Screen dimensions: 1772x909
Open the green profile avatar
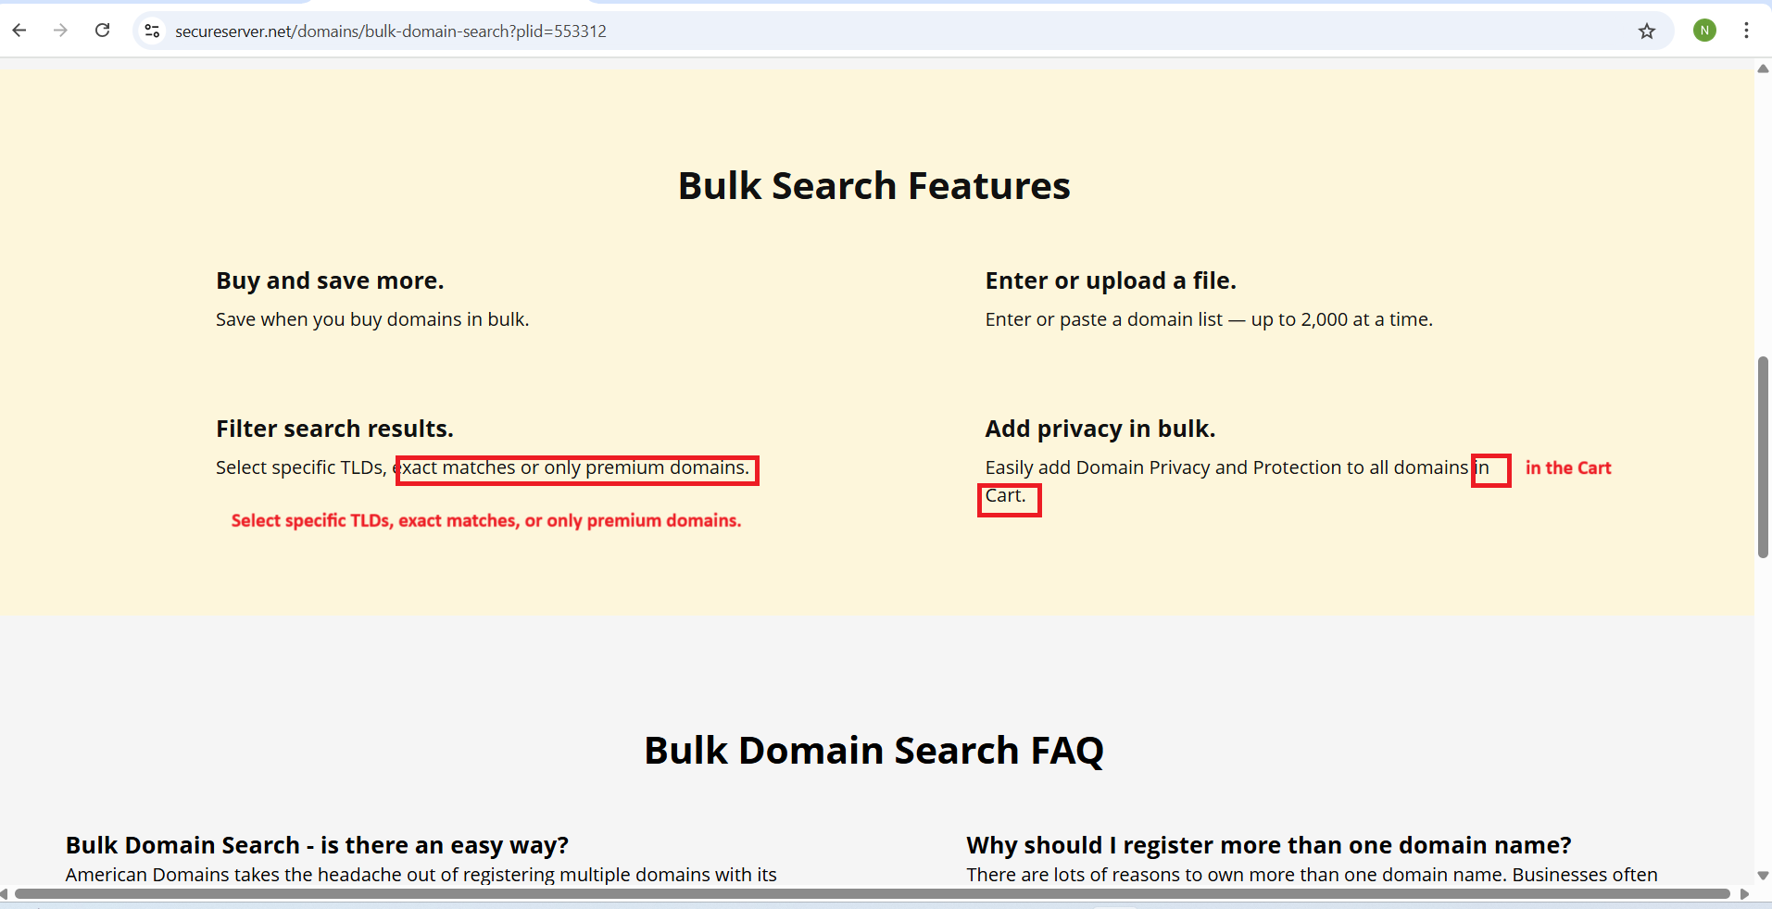coord(1704,31)
